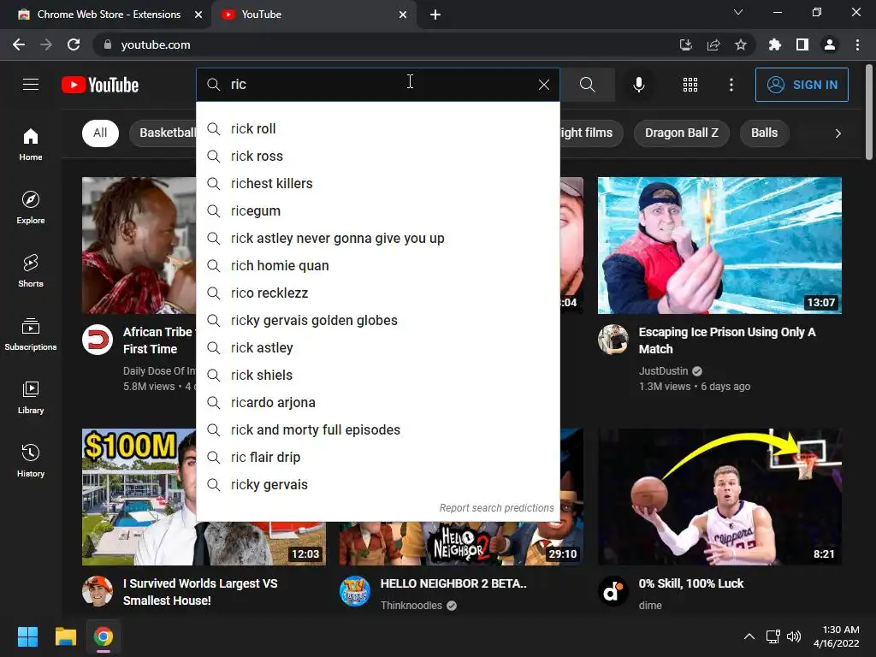Image resolution: width=876 pixels, height=657 pixels.
Task: Select the Basketball filter chip
Action: pos(163,133)
